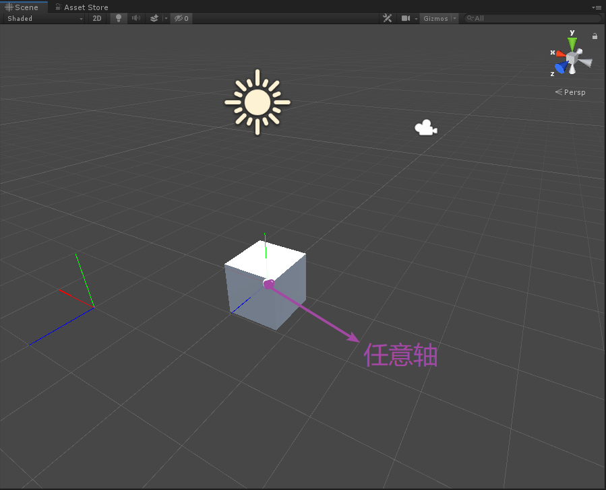Click the gizmo center cube
Image resolution: width=606 pixels, height=490 pixels.
[572, 58]
